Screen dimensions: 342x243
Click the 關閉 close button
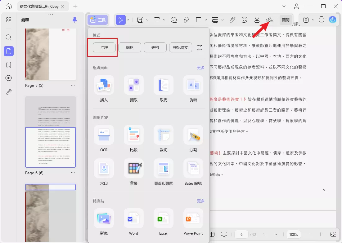point(286,20)
